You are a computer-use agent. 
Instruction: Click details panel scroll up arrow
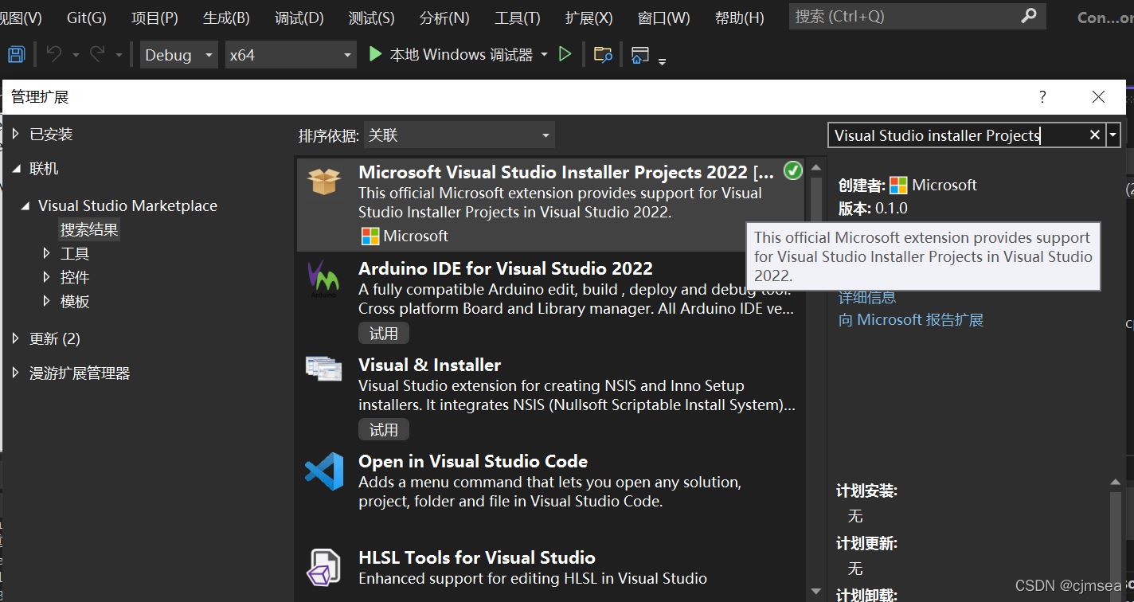(x=1116, y=482)
